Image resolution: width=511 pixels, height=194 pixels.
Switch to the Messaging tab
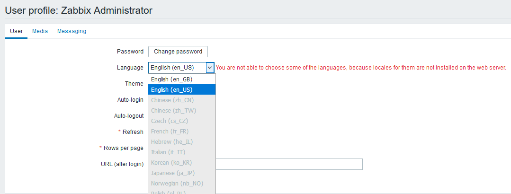click(72, 31)
